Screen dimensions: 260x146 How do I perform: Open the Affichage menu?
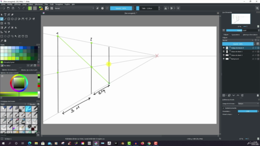[x=17, y=4]
